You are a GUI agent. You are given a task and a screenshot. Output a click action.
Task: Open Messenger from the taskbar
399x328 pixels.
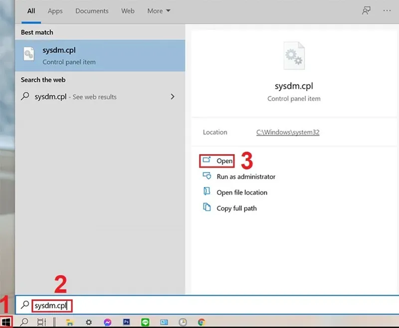108,322
